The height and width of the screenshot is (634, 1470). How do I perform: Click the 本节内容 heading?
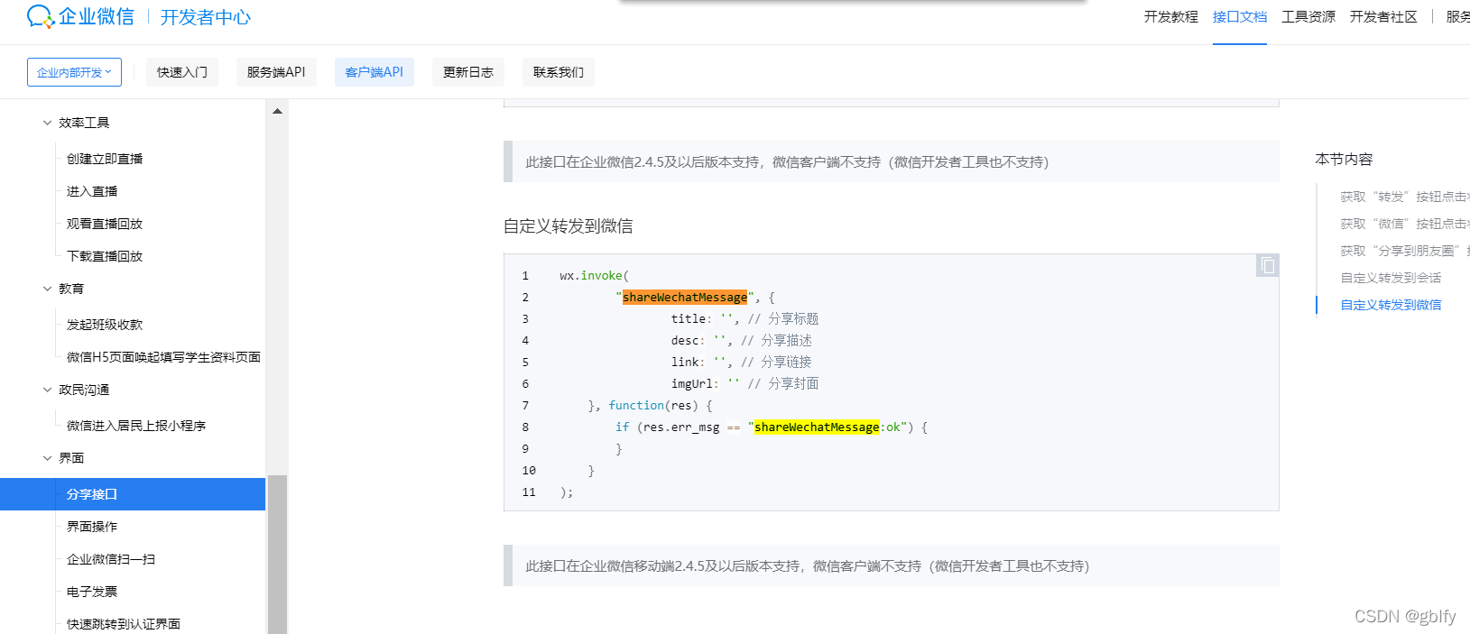point(1344,159)
